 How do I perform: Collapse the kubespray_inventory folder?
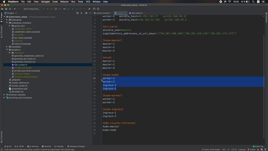click(x=7, y=23)
